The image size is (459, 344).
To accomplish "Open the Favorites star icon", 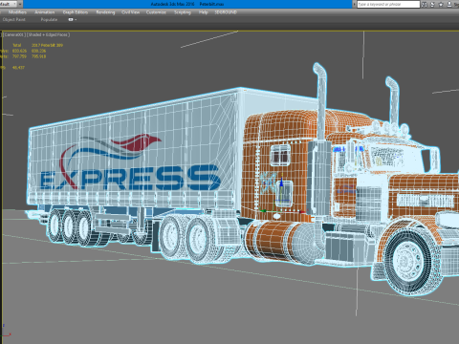I will click(x=441, y=4).
